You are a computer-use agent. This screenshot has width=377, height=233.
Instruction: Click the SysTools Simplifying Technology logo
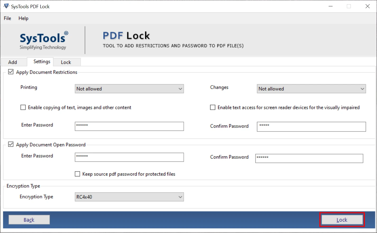coord(44,40)
